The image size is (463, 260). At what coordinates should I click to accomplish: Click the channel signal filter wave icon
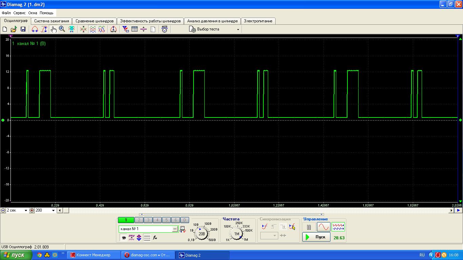(132, 238)
